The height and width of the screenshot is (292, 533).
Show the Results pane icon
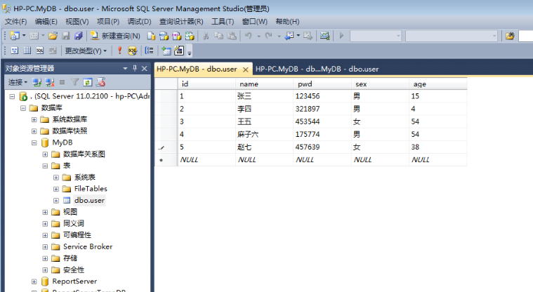(x=53, y=51)
